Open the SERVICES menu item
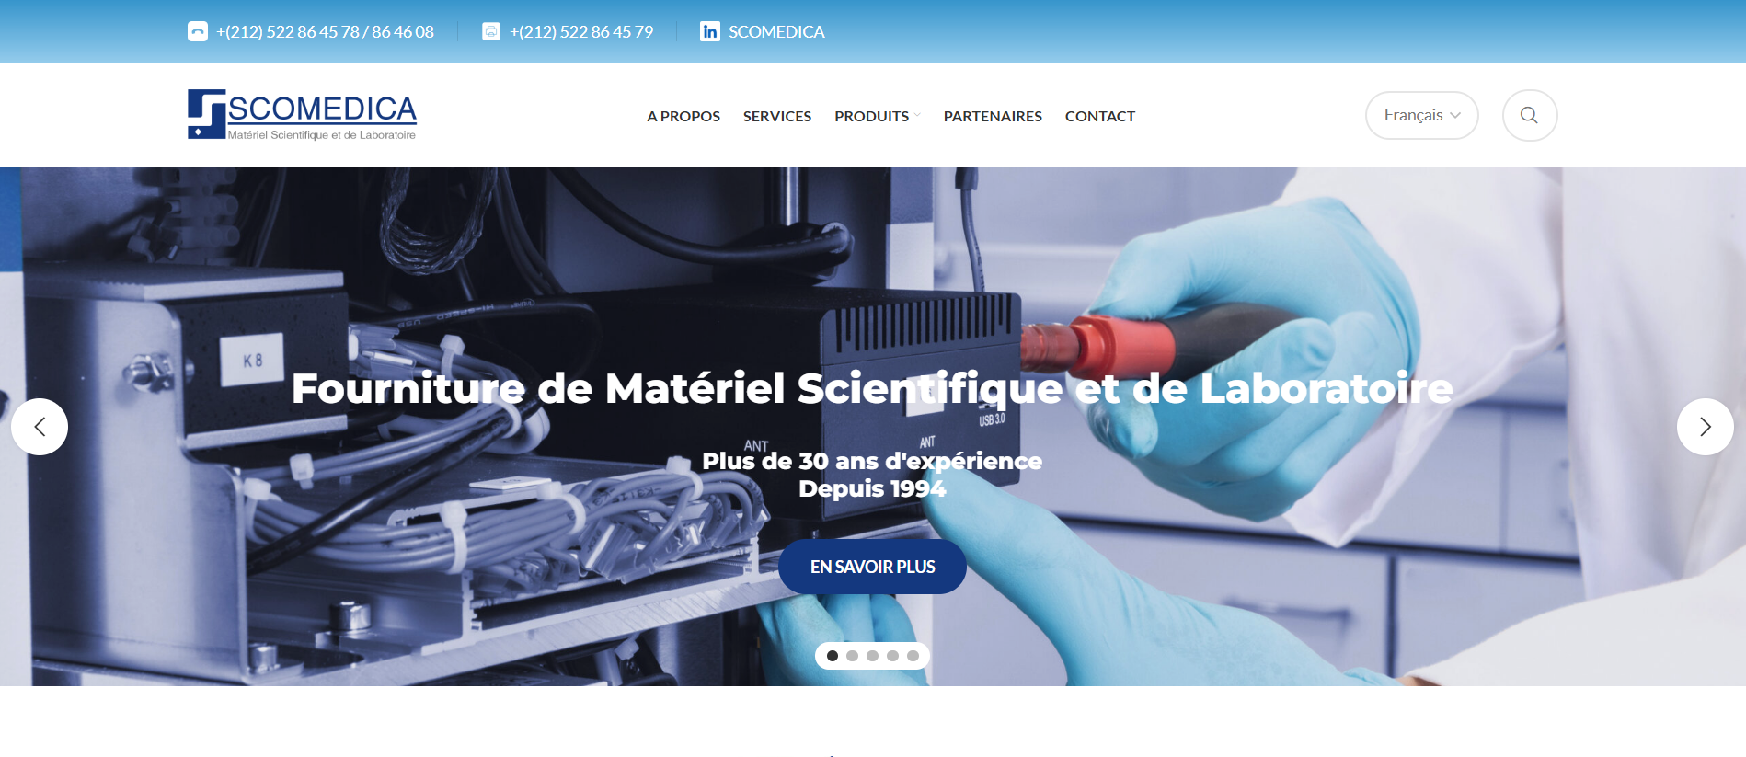1746x757 pixels. (777, 116)
